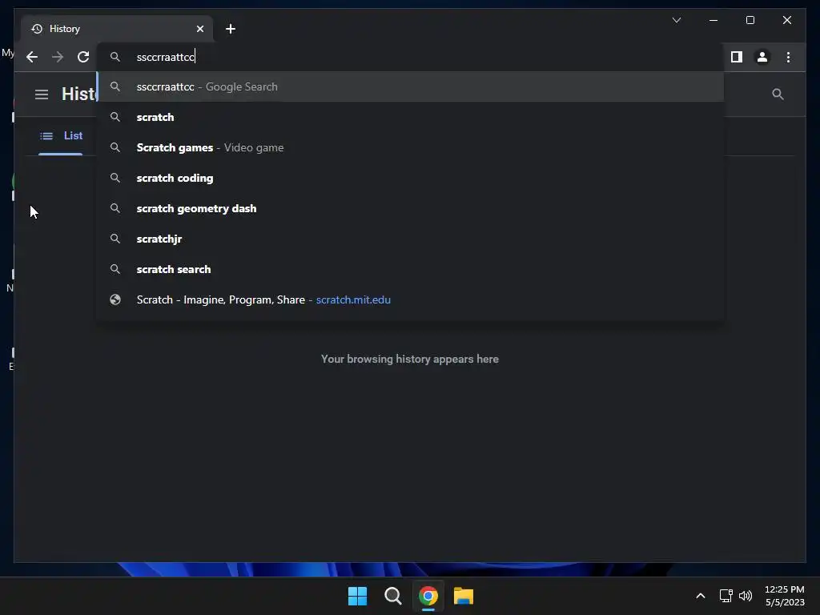The image size is (820, 615).
Task: Open Windows taskbar search
Action: pos(392,596)
